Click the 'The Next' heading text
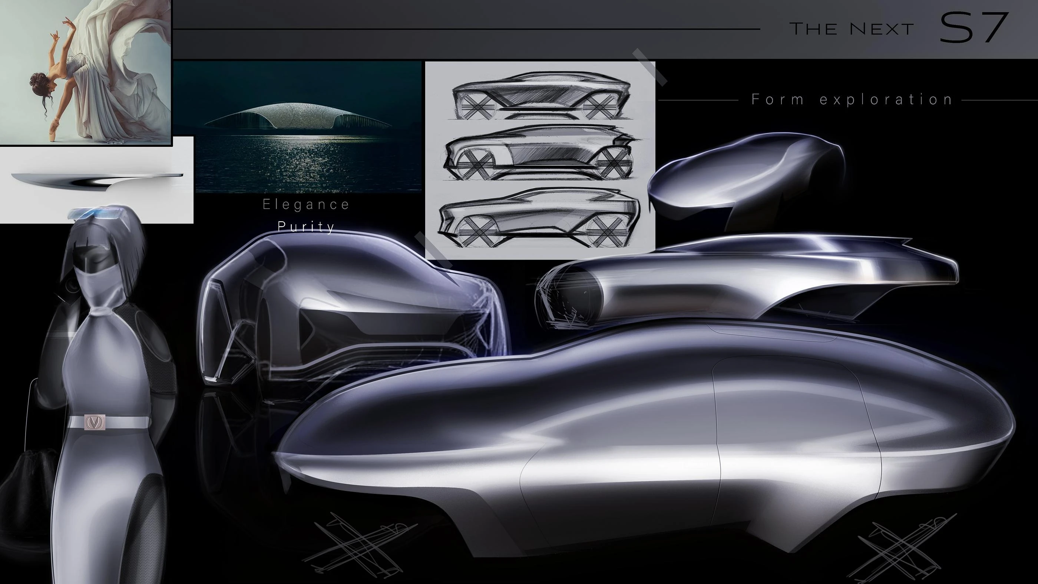Image resolution: width=1038 pixels, height=584 pixels. pyautogui.click(x=852, y=29)
